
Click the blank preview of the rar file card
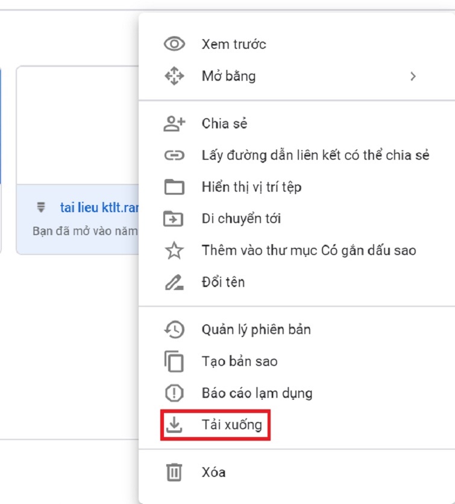(77, 125)
